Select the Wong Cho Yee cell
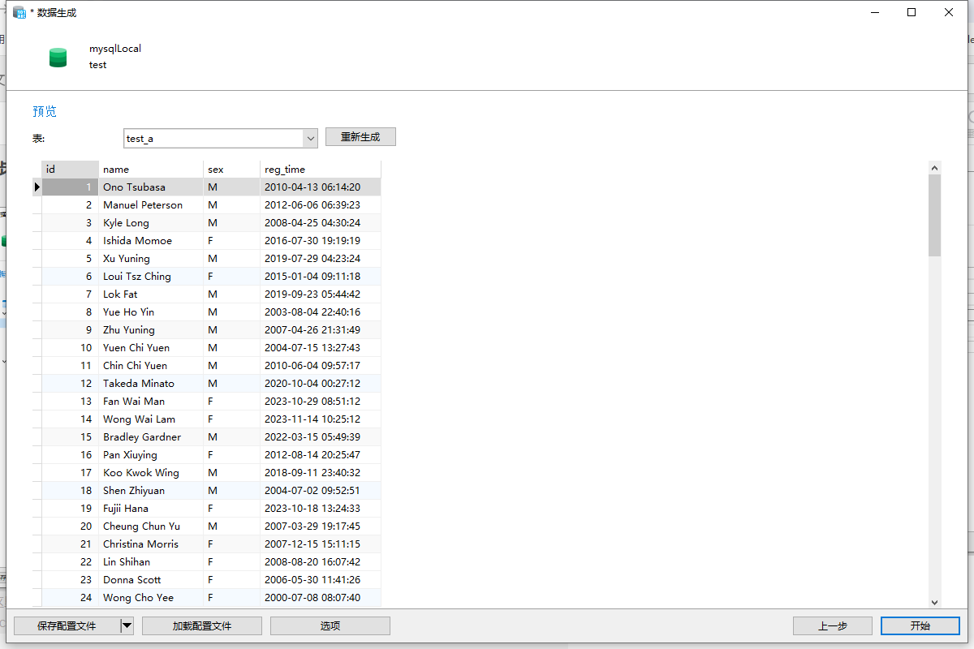The image size is (974, 649). (151, 597)
